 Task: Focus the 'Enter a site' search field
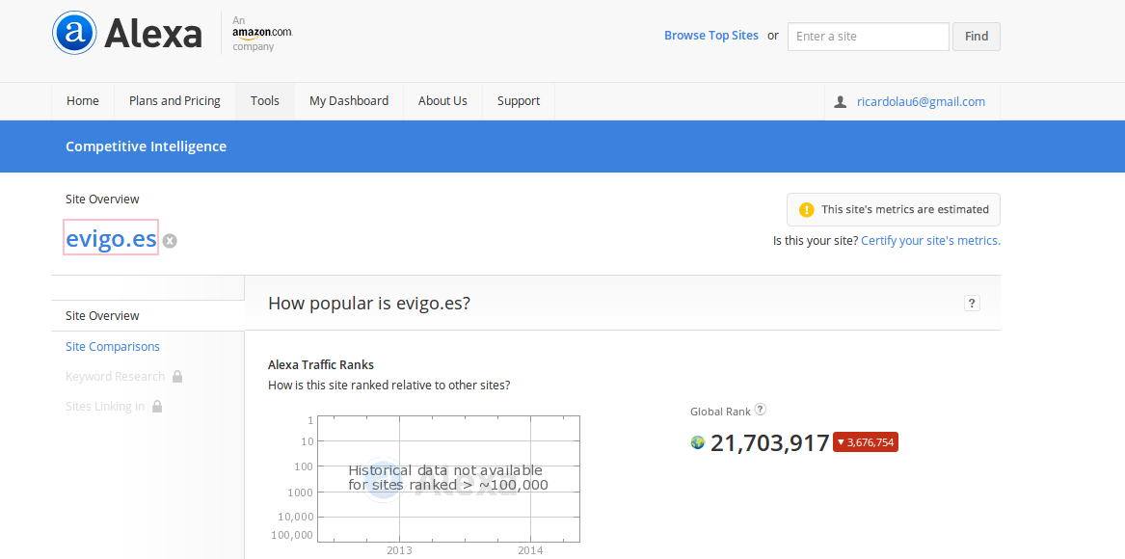869,37
